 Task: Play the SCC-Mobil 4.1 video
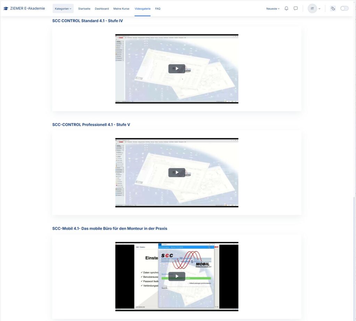177,276
